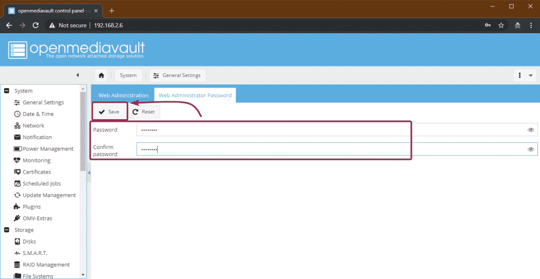The width and height of the screenshot is (540, 279).
Task: Reset the password form
Action: 143,112
